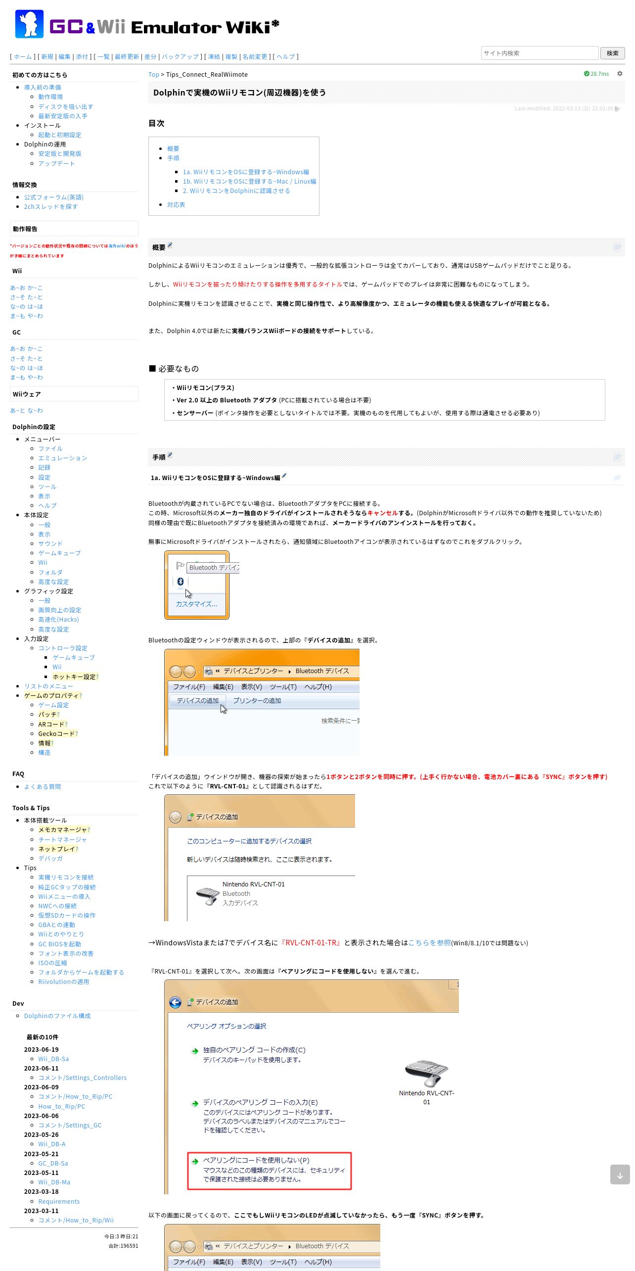Open TOC entry 1a. Windows編
Image resolution: width=635 pixels, height=1271 pixels.
pyautogui.click(x=246, y=172)
